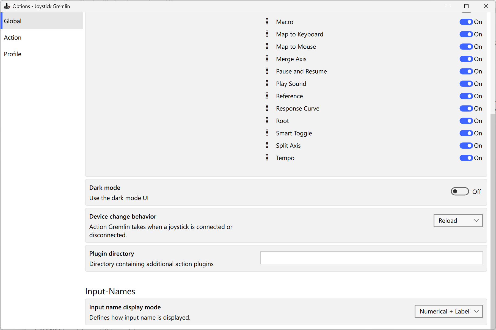
Task: Turn off the Pause and Resume toggle
Action: [466, 71]
